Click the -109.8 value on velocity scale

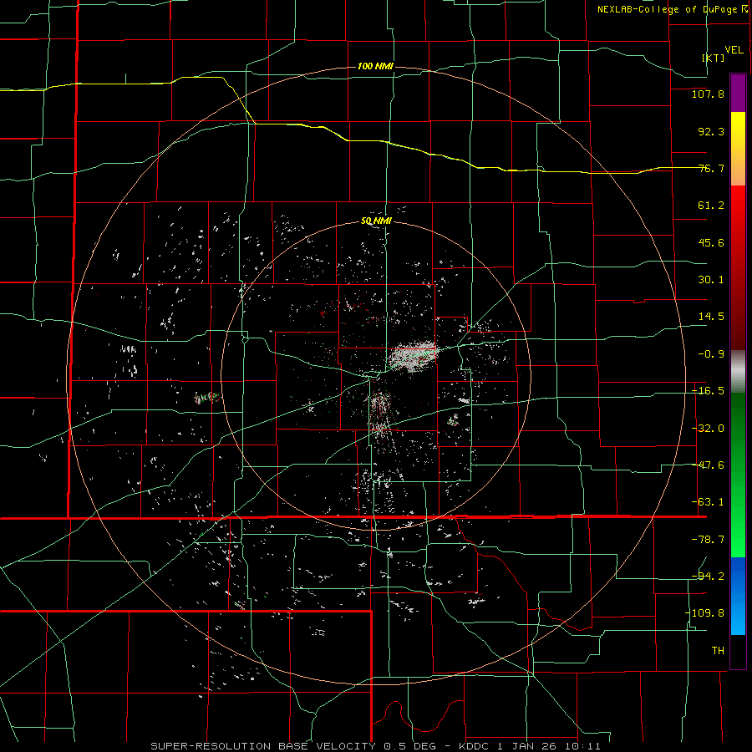point(704,613)
